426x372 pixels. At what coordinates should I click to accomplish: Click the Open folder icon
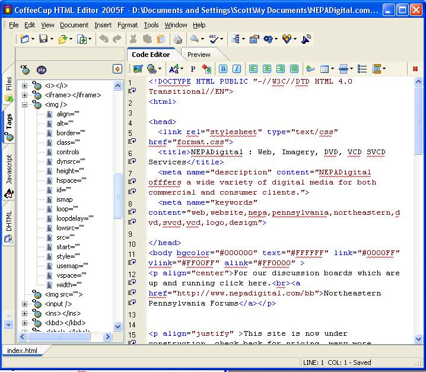(x=62, y=39)
